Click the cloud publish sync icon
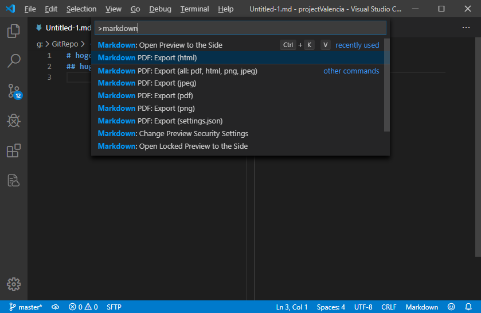 click(x=55, y=307)
